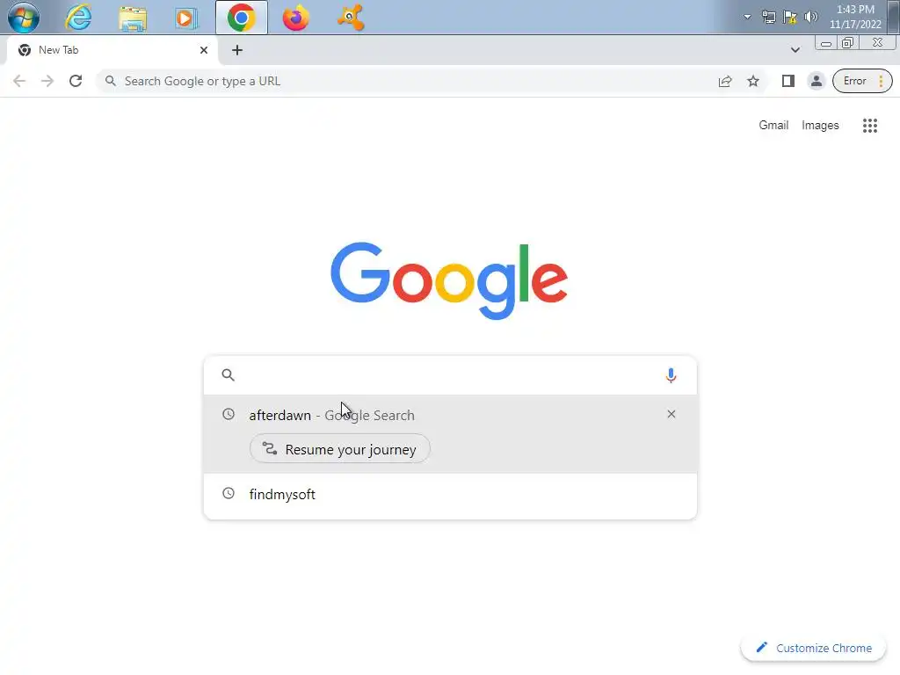Select the findmysoft search suggestion
Image resolution: width=900 pixels, height=675 pixels.
(450, 494)
